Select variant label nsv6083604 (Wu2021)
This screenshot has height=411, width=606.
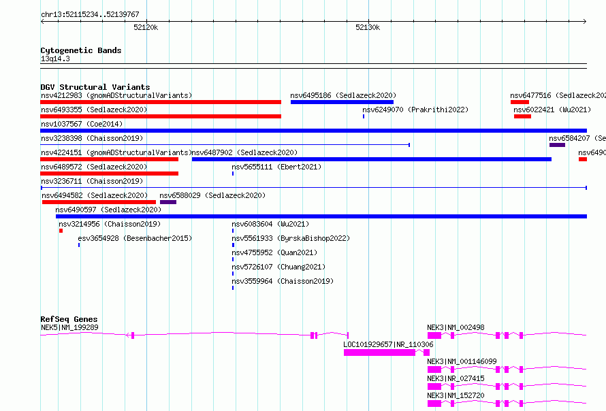click(x=270, y=224)
